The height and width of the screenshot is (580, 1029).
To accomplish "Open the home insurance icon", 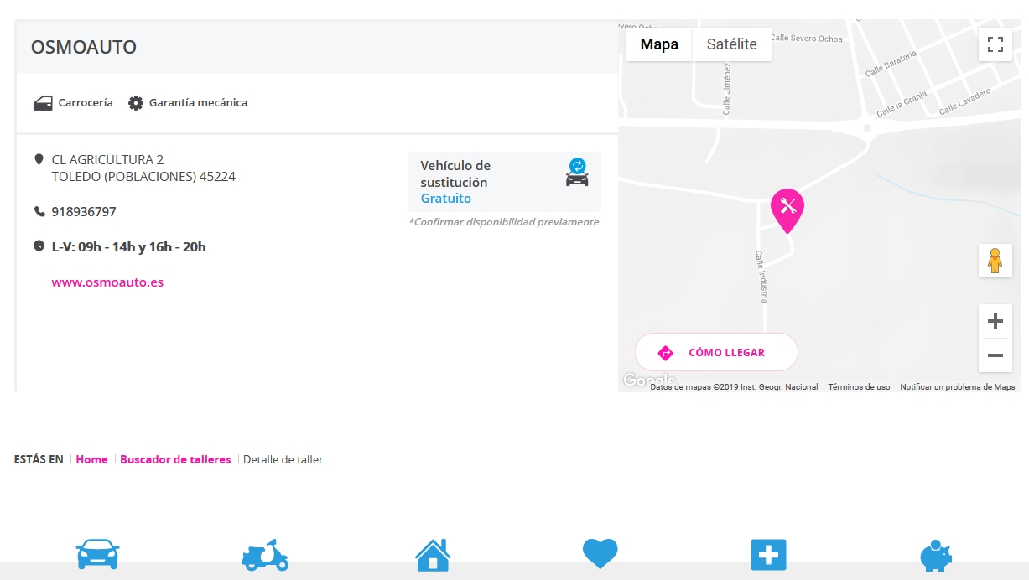I will (433, 555).
